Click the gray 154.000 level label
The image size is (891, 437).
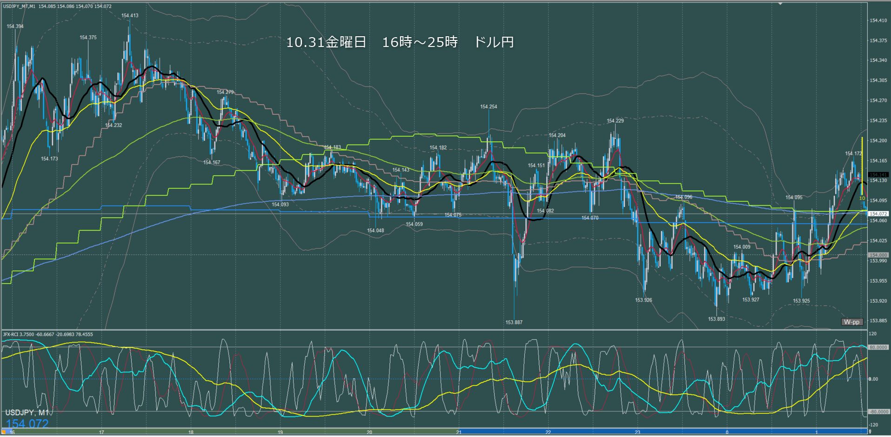click(878, 255)
